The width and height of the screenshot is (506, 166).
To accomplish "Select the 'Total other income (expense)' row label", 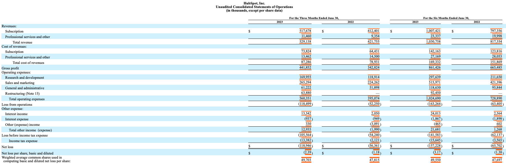I will tap(30, 130).
